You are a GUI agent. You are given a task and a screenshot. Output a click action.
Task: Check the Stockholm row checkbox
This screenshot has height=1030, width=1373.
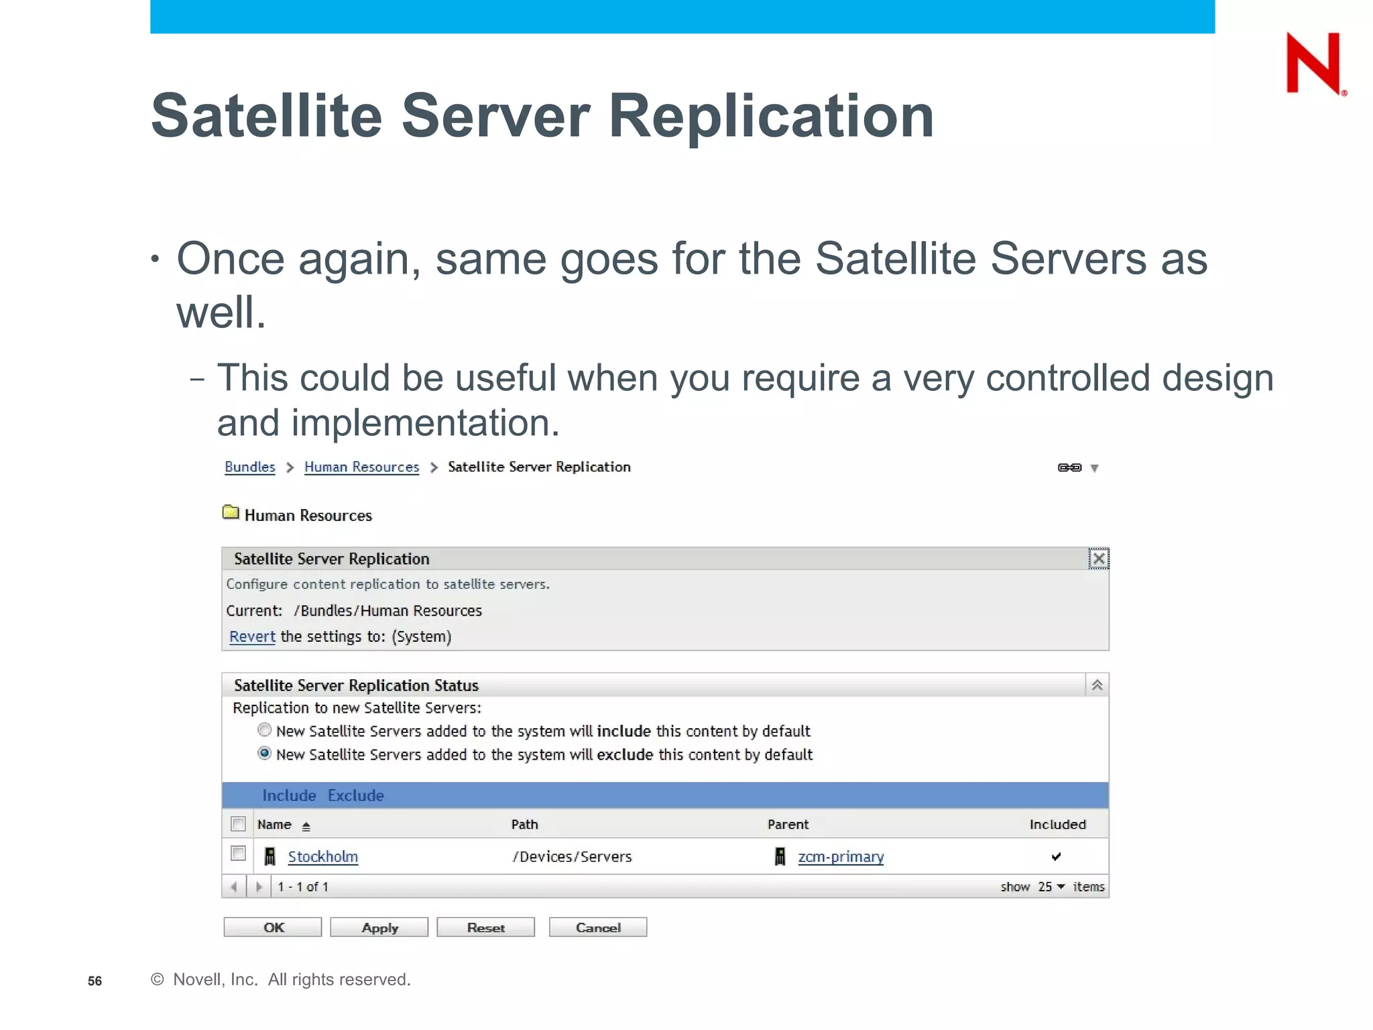[238, 853]
